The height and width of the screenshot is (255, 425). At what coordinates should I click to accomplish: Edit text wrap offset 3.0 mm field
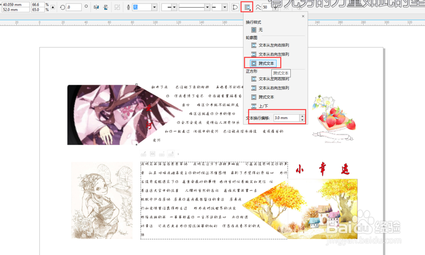coord(286,118)
